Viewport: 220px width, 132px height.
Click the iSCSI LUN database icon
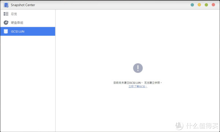[x=6, y=31]
